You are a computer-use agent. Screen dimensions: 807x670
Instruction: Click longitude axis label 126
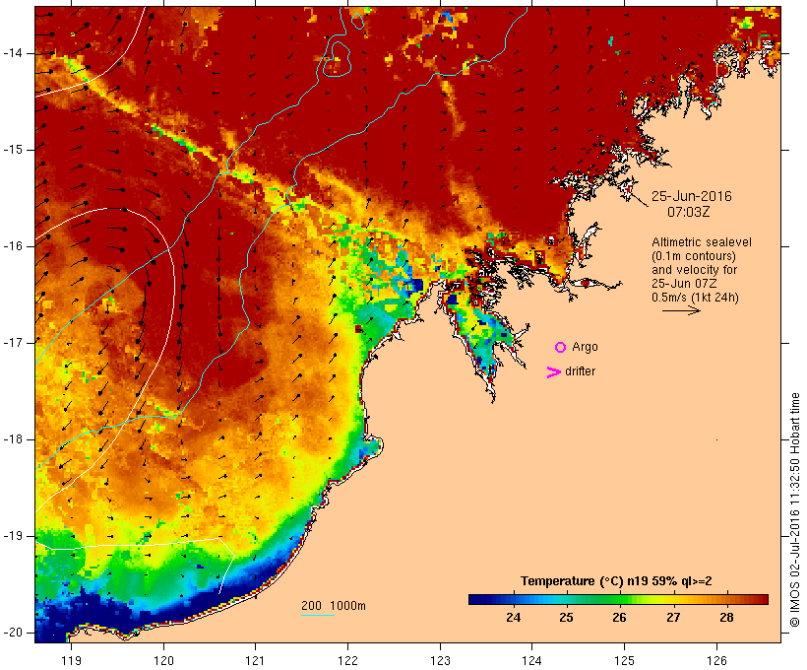pos(716,660)
